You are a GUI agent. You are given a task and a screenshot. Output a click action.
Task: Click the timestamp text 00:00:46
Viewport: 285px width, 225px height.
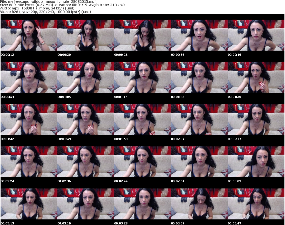click(x=234, y=55)
